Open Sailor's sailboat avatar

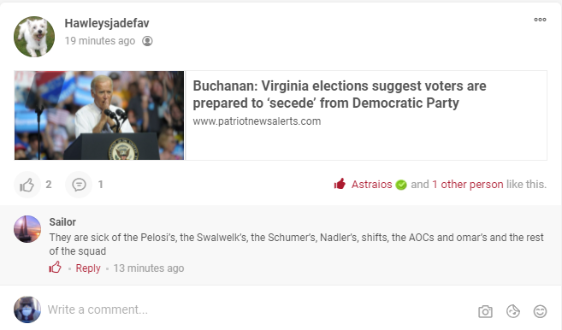click(27, 229)
